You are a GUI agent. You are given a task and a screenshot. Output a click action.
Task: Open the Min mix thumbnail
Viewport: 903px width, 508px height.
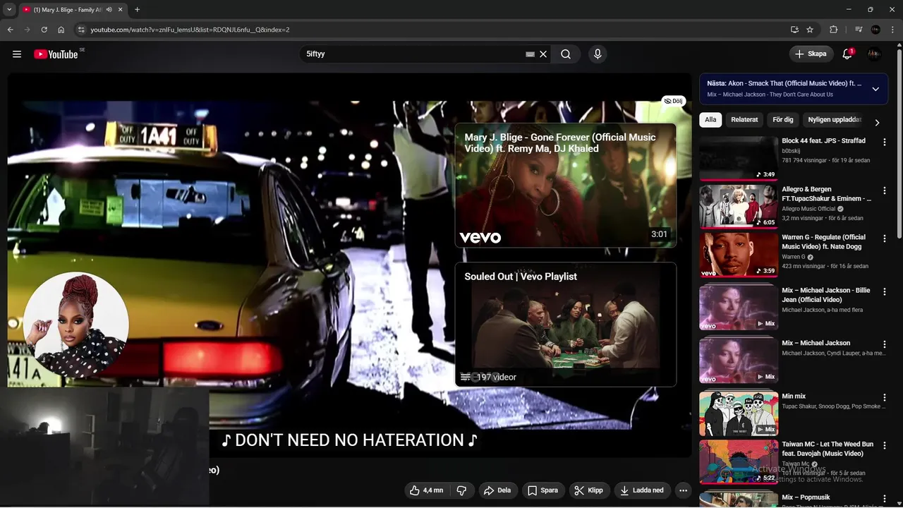(739, 413)
